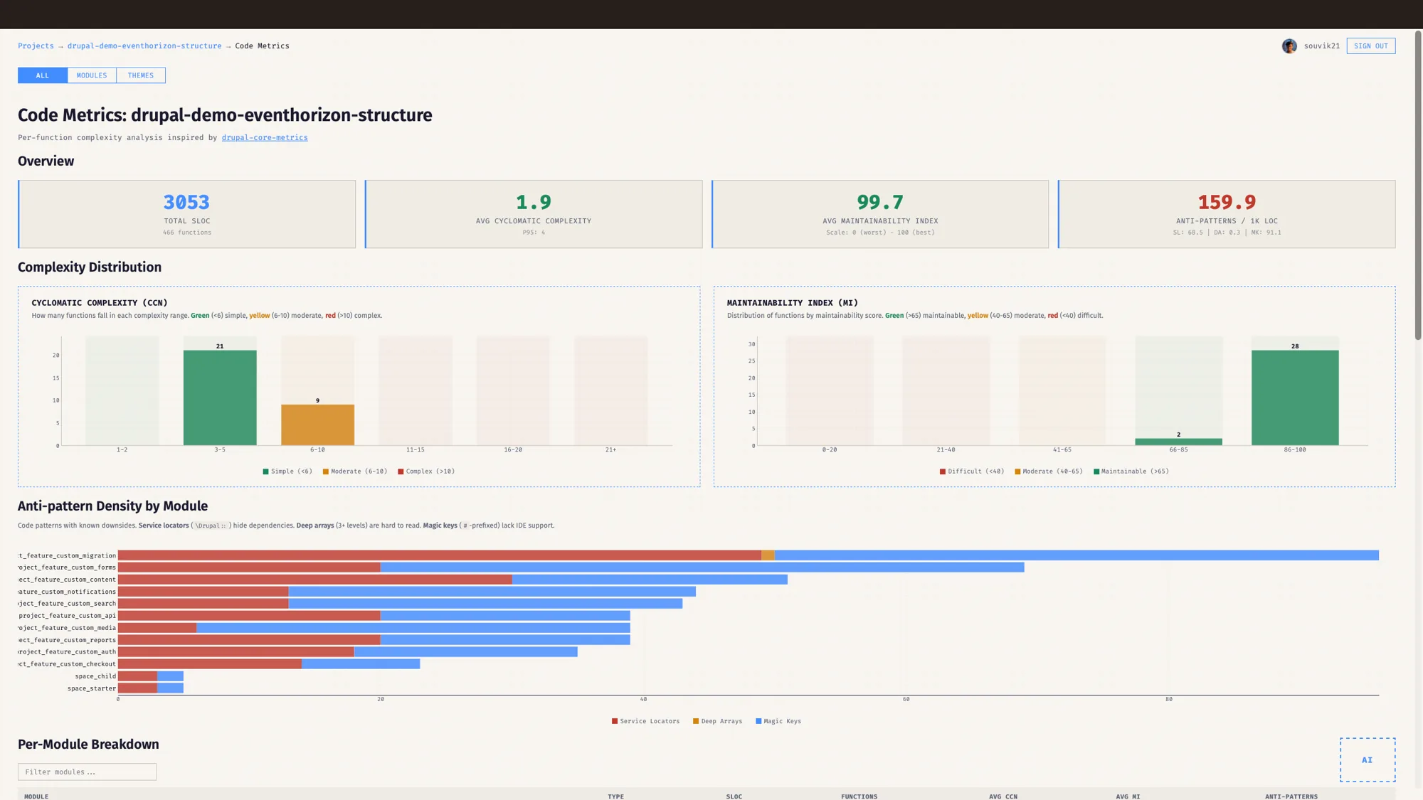Click the green 3-5 CCN bar
This screenshot has width=1423, height=800.
click(x=220, y=398)
